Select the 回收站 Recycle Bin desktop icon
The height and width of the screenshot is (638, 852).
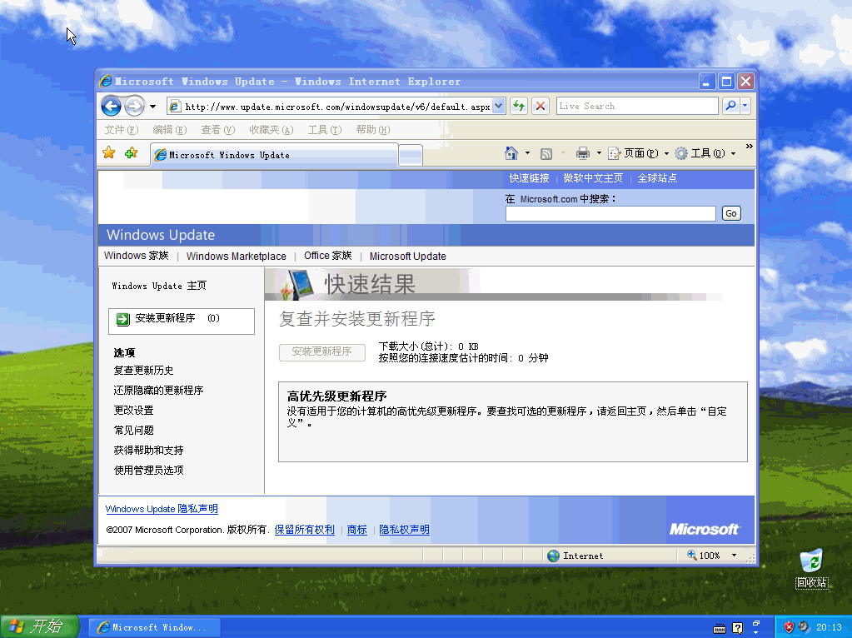(x=811, y=568)
